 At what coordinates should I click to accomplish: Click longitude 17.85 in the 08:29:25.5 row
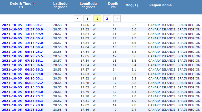85,56
